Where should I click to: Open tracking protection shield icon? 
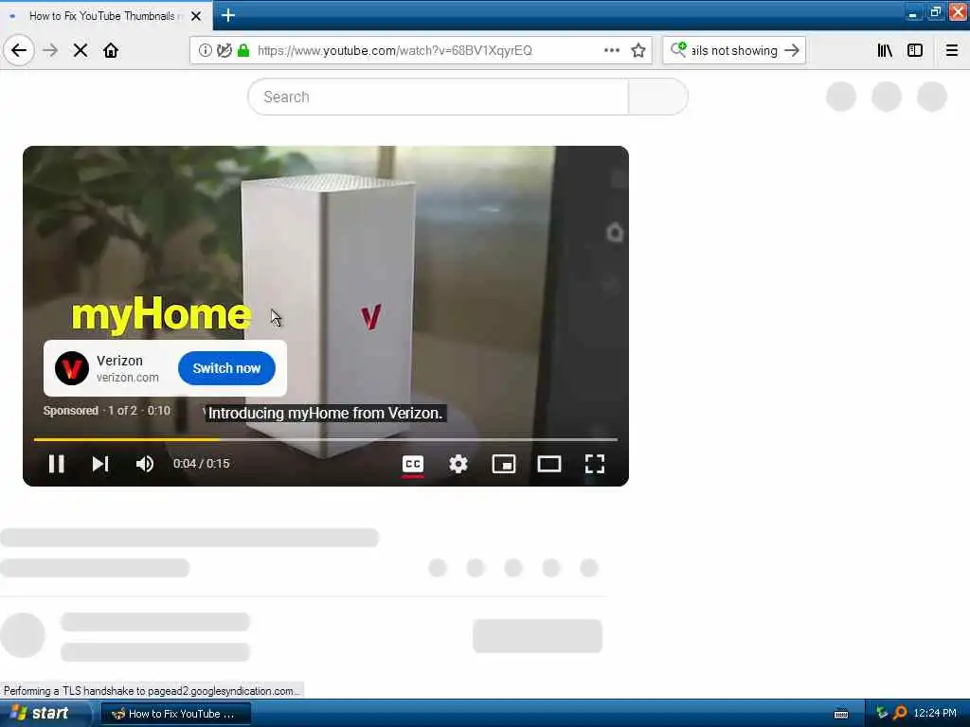(224, 50)
